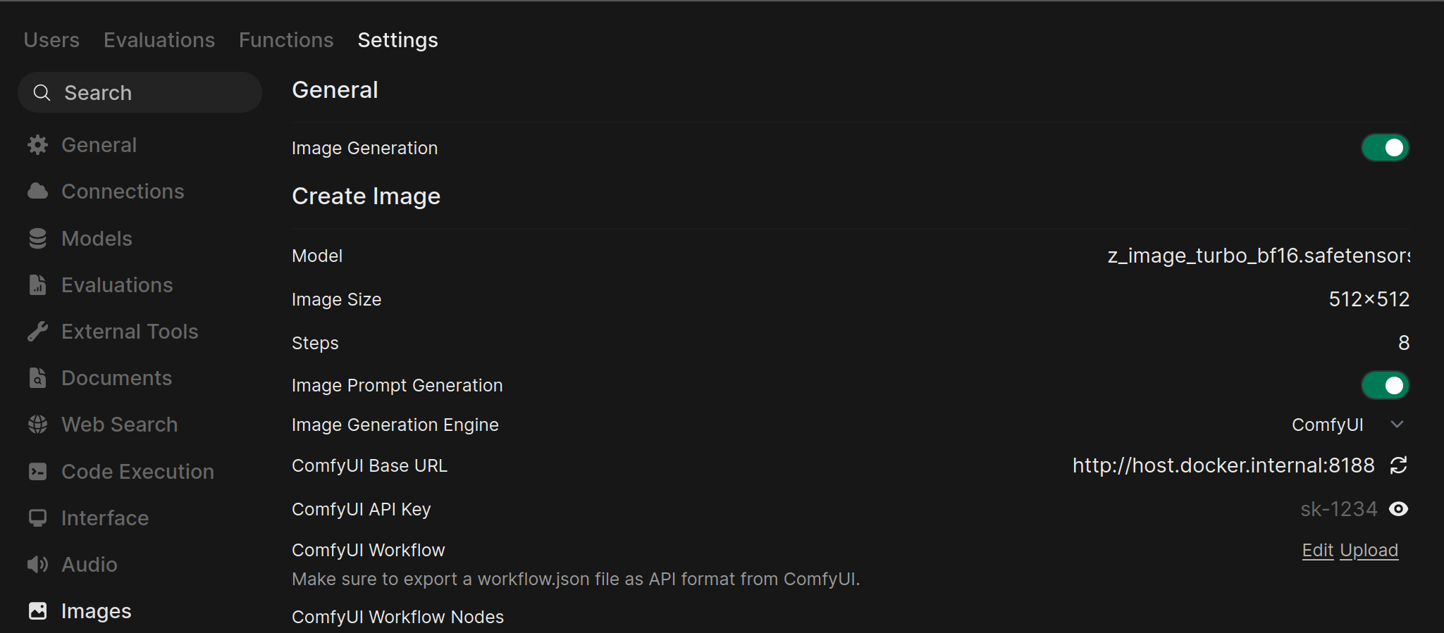Open Evaluations settings via chart icon
1444x633 pixels.
[x=38, y=284]
